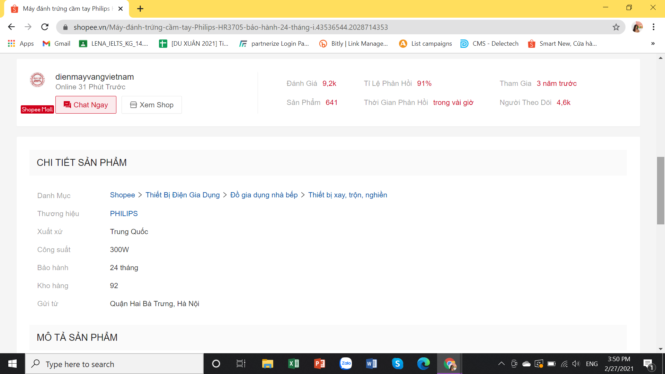The image size is (665, 374).
Task: Launch Zalo from the taskbar
Action: (345, 364)
